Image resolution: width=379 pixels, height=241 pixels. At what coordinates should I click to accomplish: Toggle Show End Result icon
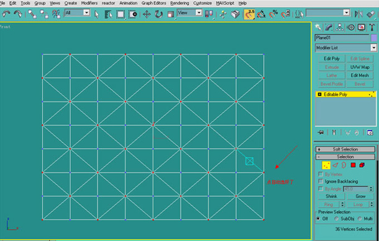(x=334, y=133)
